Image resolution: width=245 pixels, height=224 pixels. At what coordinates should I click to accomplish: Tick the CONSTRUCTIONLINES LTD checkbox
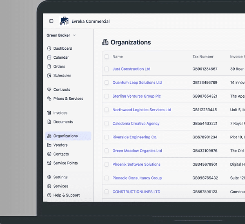pyautogui.click(x=107, y=192)
